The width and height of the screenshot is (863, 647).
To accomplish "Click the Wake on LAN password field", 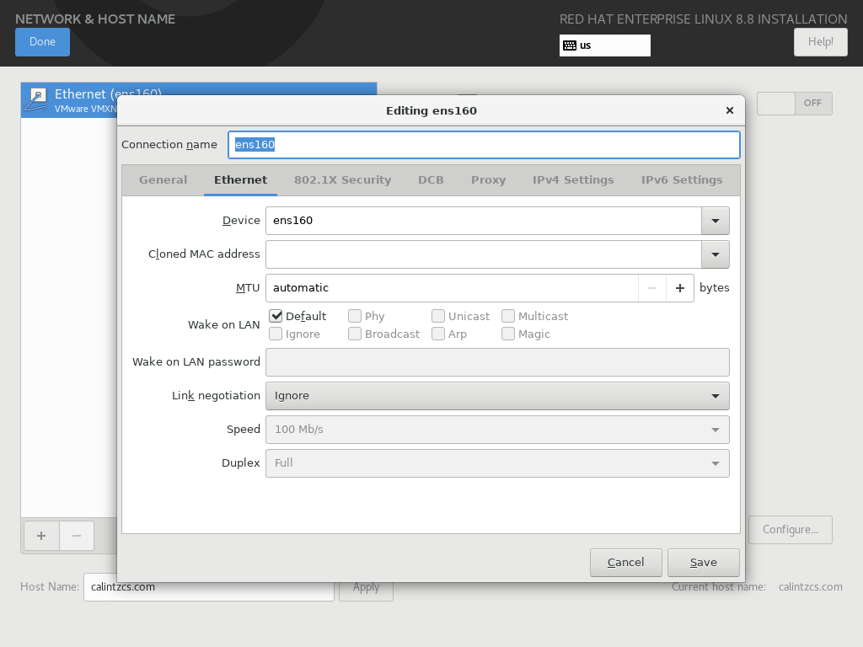I will pos(497,362).
